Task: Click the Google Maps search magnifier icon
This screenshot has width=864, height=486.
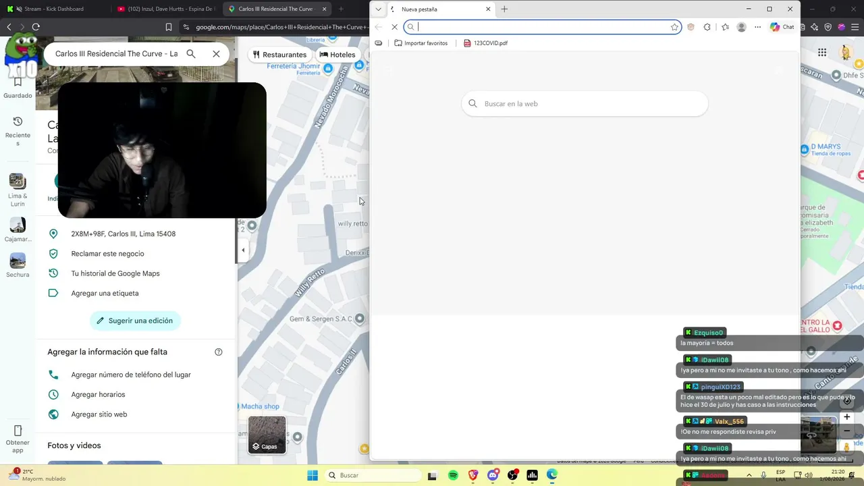Action: 191,54
